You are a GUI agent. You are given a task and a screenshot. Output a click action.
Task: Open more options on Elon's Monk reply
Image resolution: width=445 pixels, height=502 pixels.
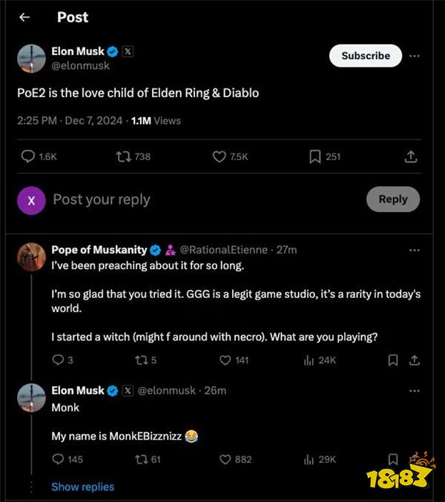[415, 391]
